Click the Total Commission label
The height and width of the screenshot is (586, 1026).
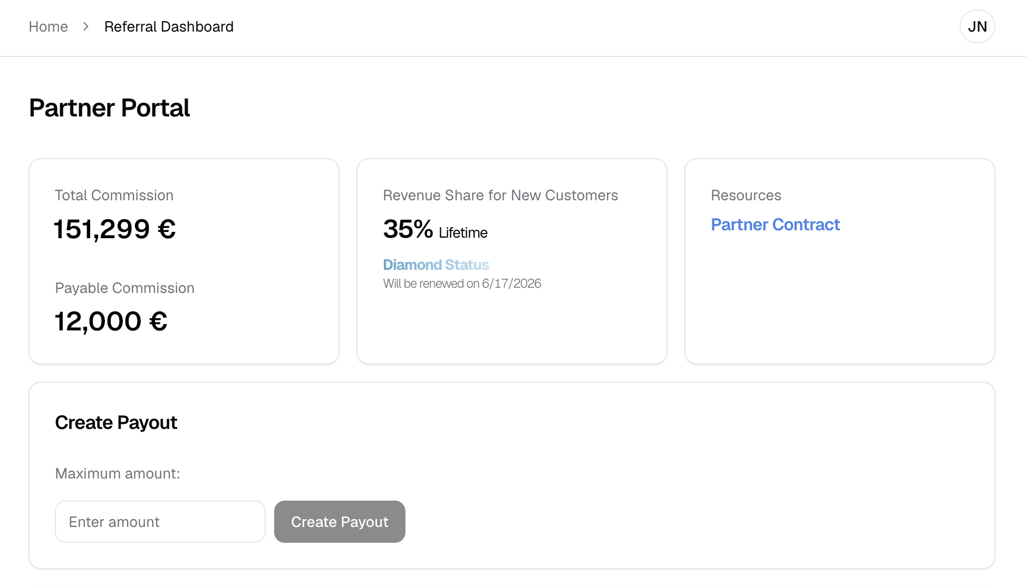click(x=114, y=196)
